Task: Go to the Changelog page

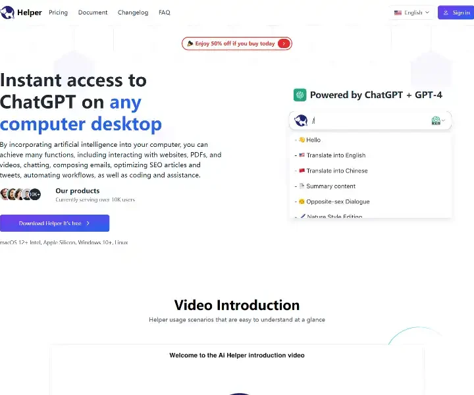Action: [133, 13]
